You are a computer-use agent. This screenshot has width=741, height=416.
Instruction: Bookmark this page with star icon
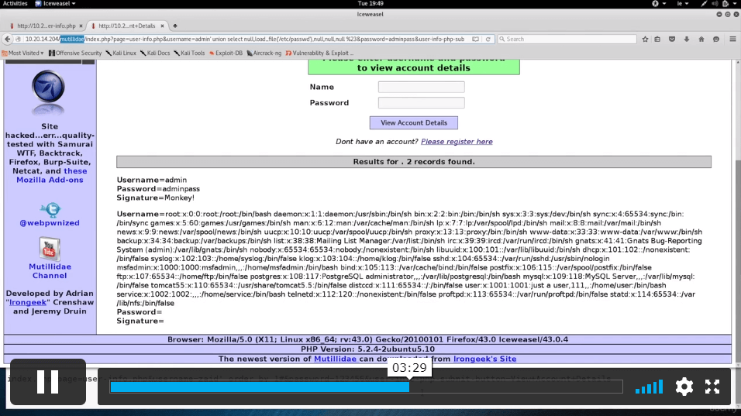click(645, 40)
